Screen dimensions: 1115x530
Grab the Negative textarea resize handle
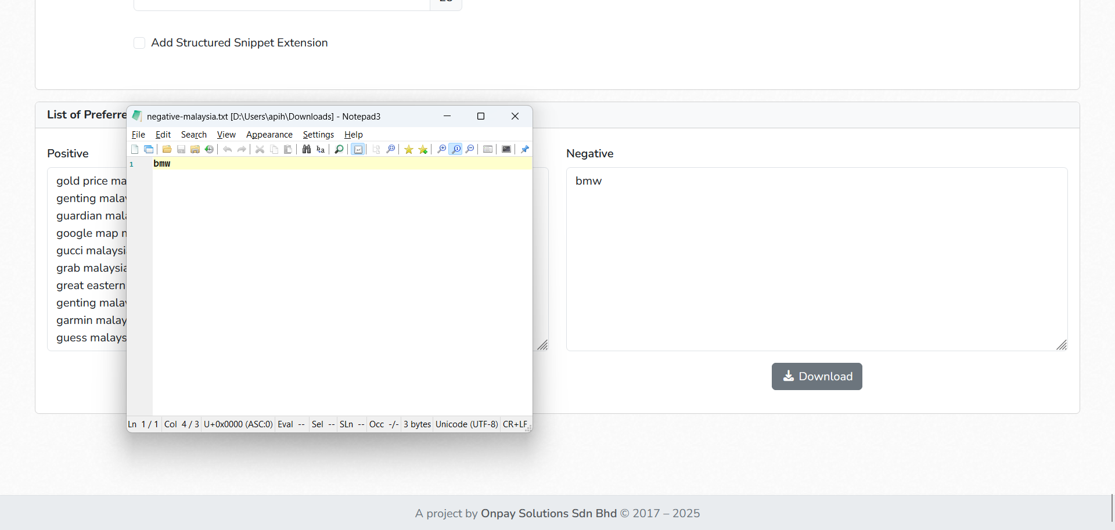pos(1061,345)
